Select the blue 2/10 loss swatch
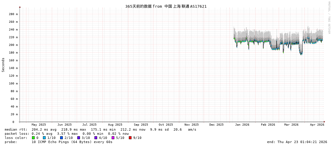 click(x=61, y=138)
